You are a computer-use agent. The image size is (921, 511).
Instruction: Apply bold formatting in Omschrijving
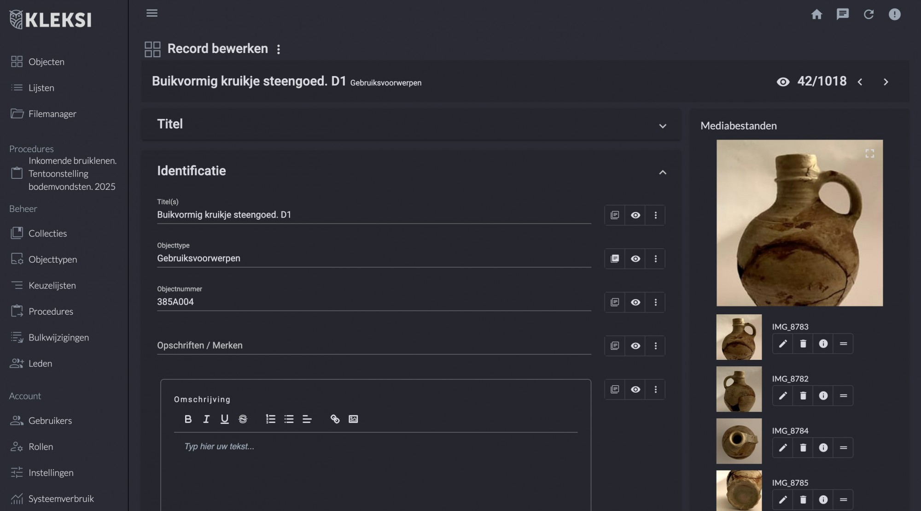(x=188, y=419)
